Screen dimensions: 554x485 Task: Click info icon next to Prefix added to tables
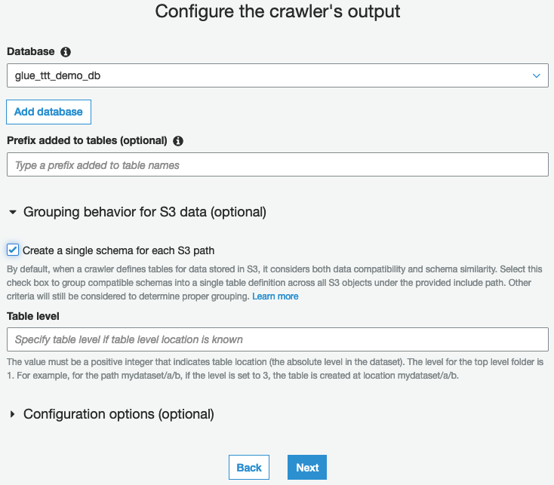tap(178, 141)
